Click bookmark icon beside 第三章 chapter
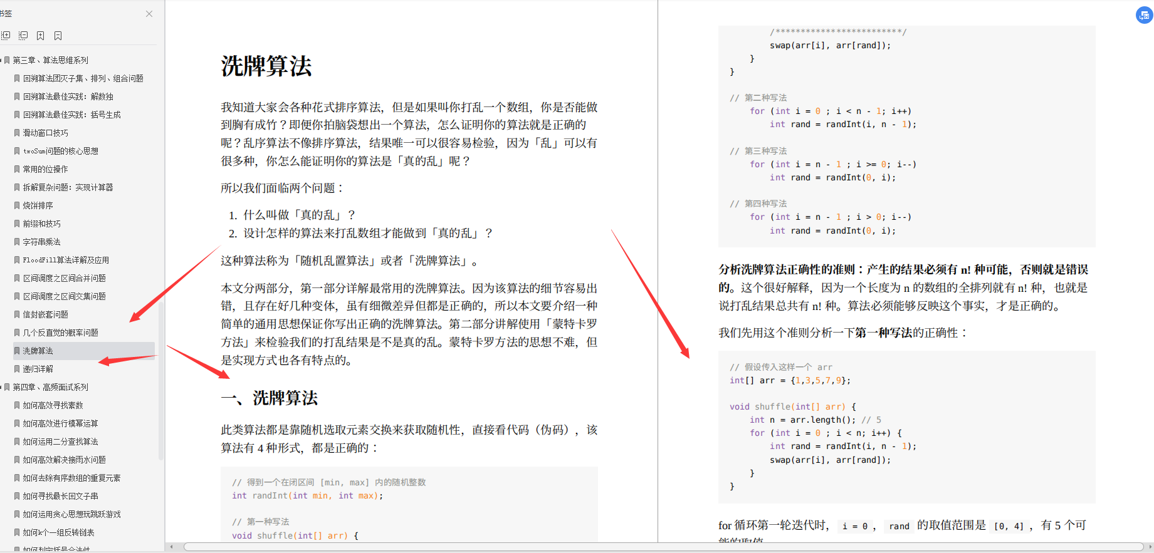The image size is (1154, 553). (x=7, y=60)
